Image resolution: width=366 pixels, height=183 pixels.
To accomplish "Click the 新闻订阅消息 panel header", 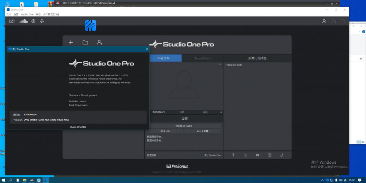I will click(x=257, y=58).
